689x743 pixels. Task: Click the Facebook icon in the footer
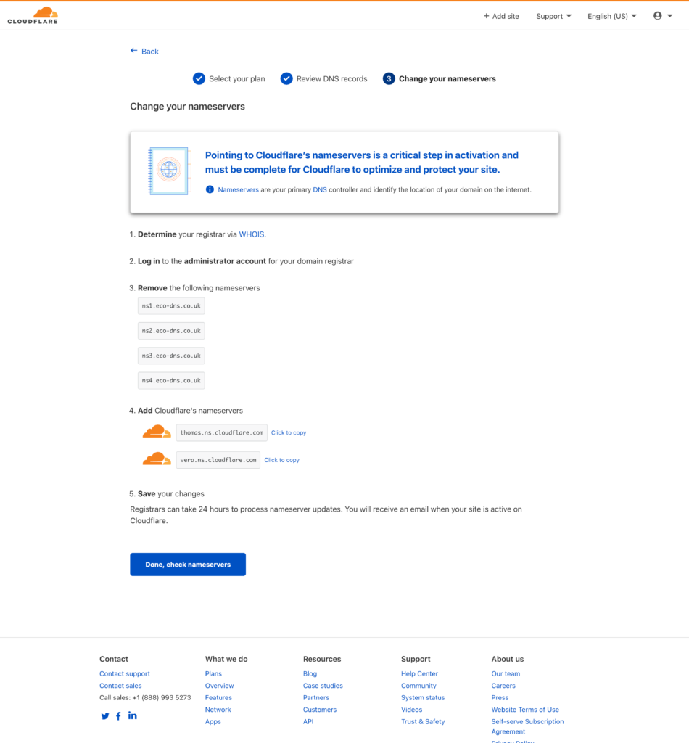click(118, 715)
